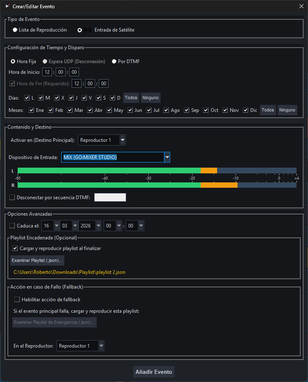Uncheck Cargar y reproducir playlist al finalizar
Image resolution: width=308 pixels, height=382 pixels.
coord(15,248)
